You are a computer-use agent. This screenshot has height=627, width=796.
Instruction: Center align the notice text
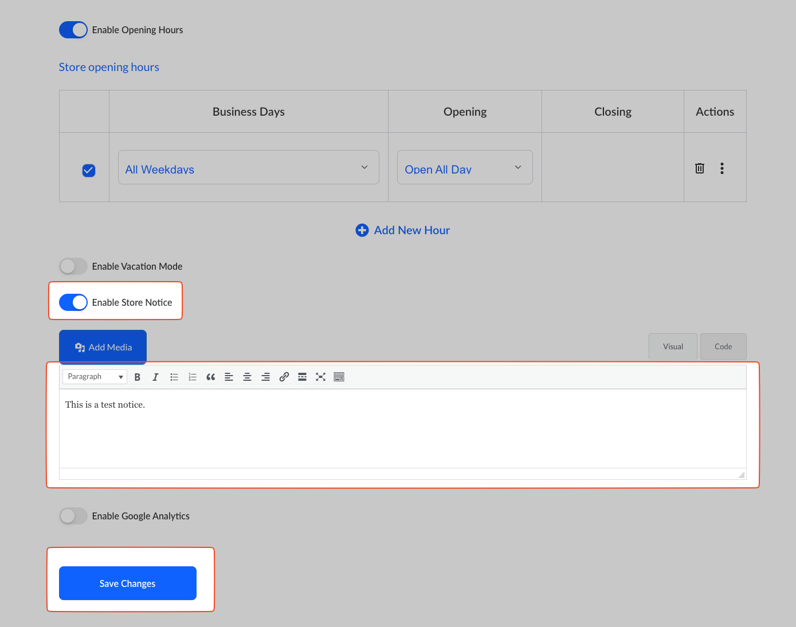pyautogui.click(x=247, y=377)
